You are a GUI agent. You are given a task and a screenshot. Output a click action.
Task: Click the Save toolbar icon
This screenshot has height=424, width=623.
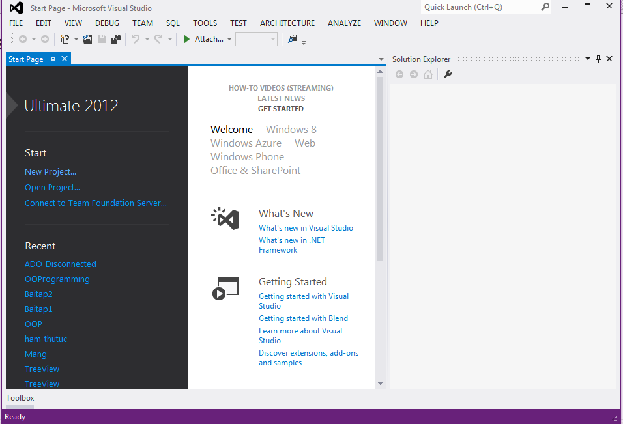point(102,39)
